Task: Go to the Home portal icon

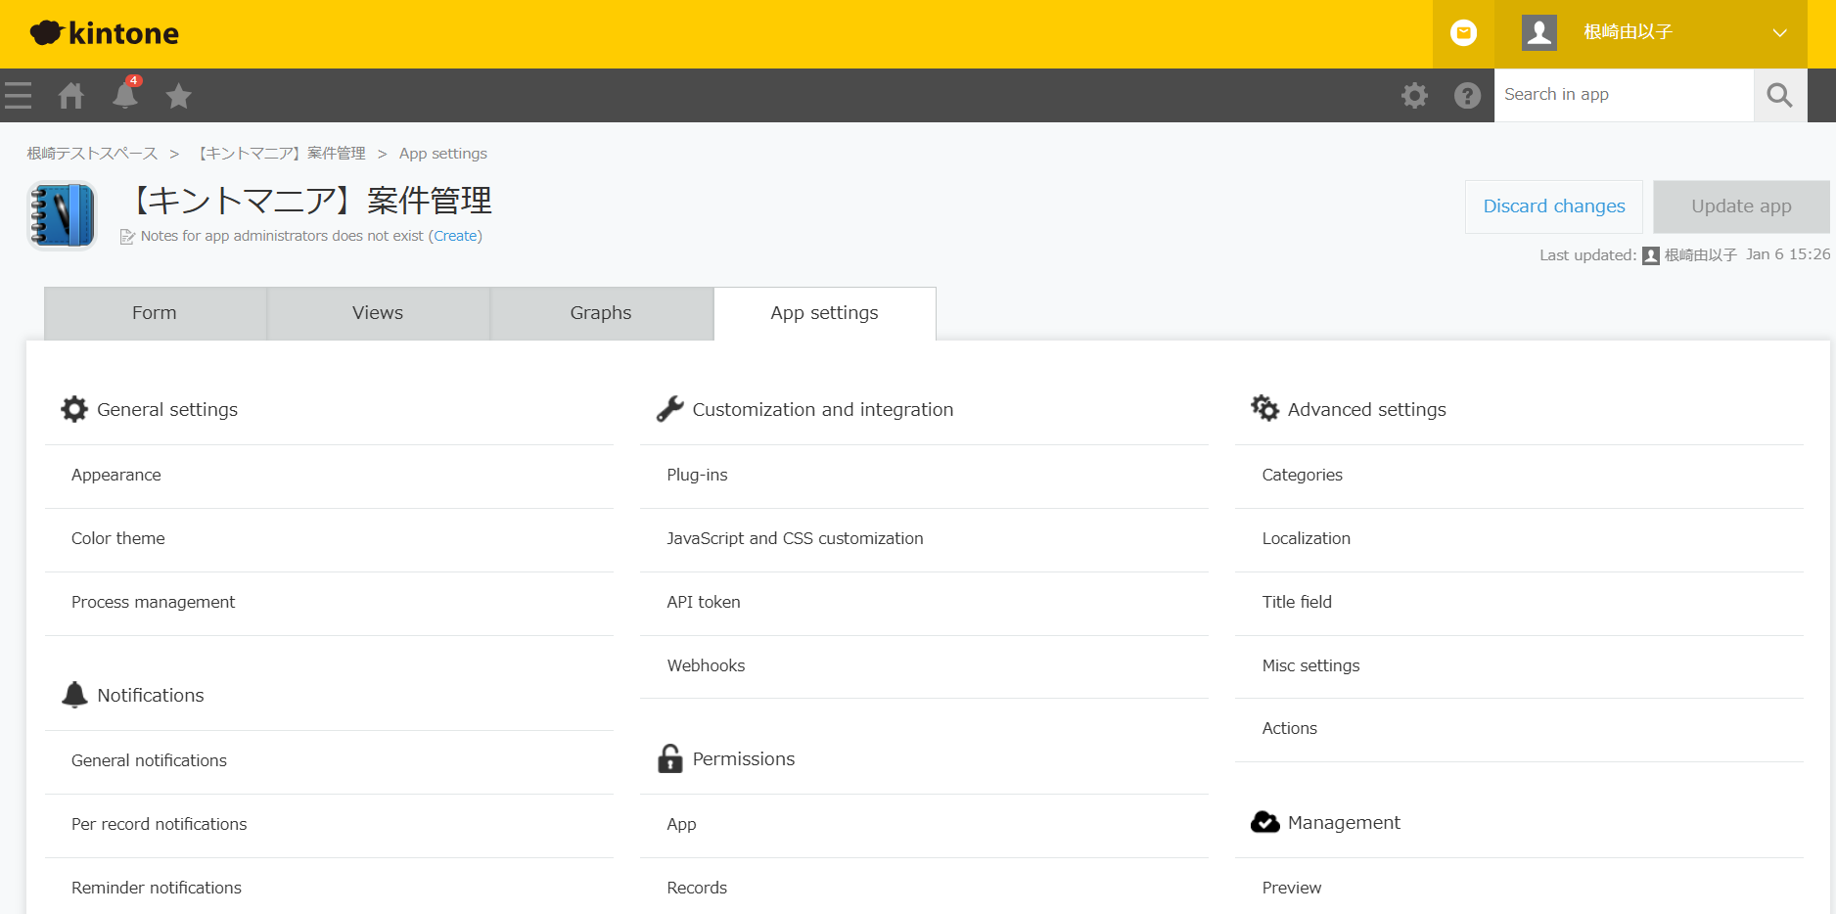Action: [x=71, y=96]
